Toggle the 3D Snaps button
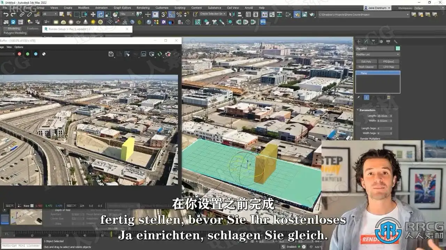Image resolution: width=446 pixels, height=250 pixels. click(164, 15)
